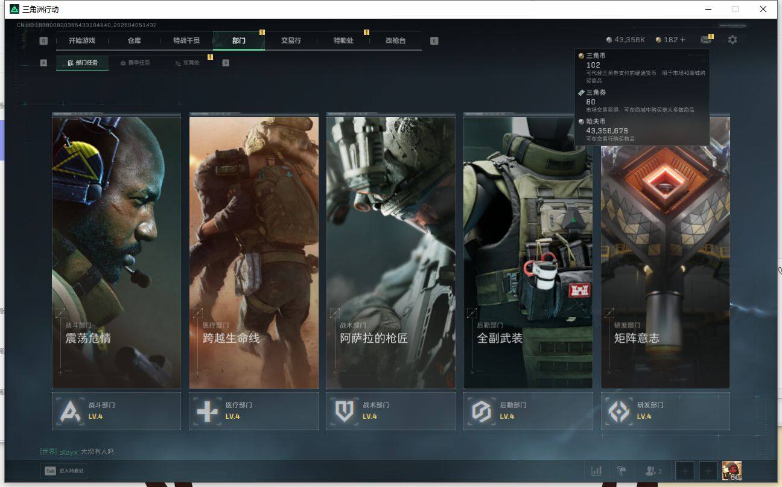Open the 矩阵意志 mission card

(666, 251)
